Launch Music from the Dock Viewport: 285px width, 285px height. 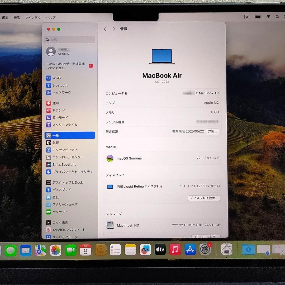[x=175, y=249]
